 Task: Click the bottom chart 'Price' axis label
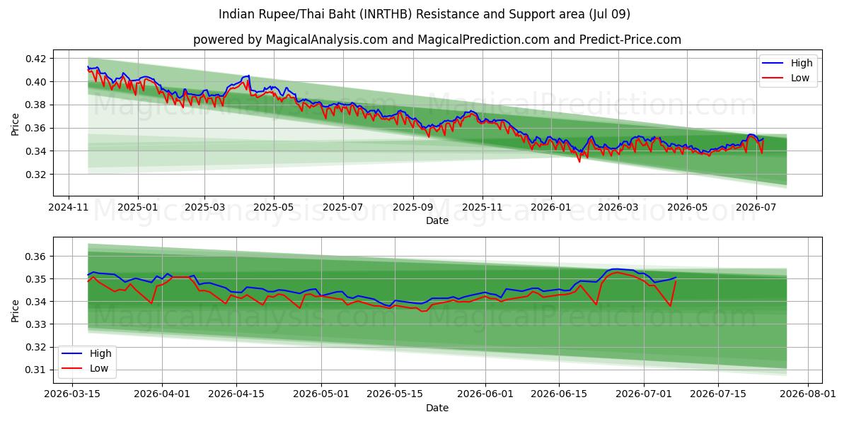click(16, 310)
